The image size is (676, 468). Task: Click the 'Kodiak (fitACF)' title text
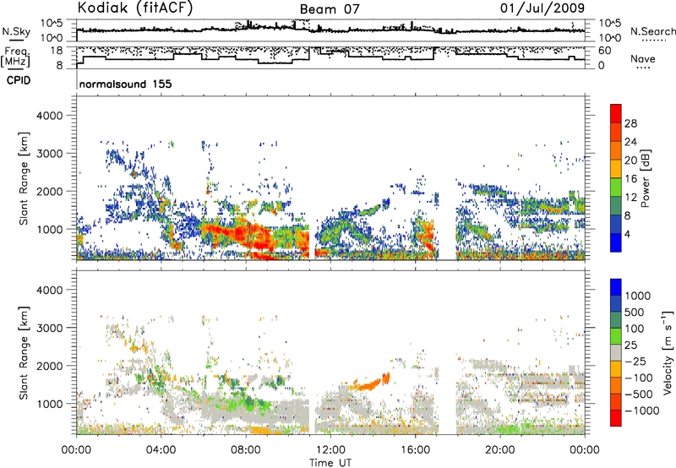pyautogui.click(x=135, y=8)
